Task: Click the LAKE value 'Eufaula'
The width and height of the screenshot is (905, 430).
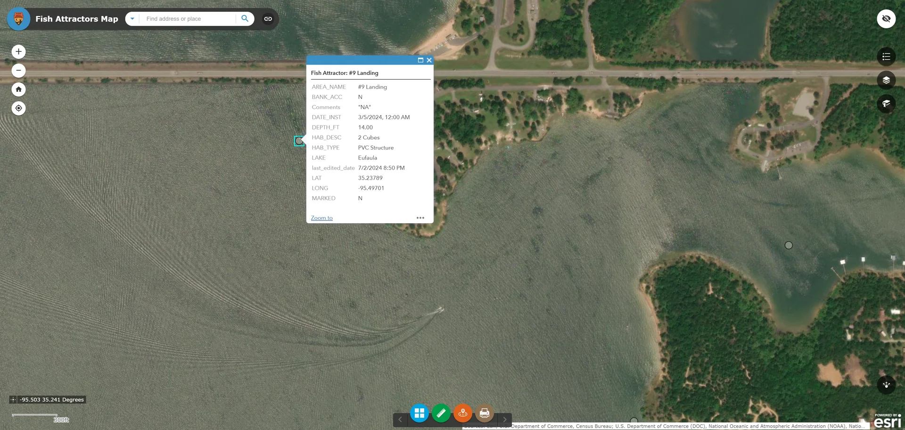Action: (368, 158)
